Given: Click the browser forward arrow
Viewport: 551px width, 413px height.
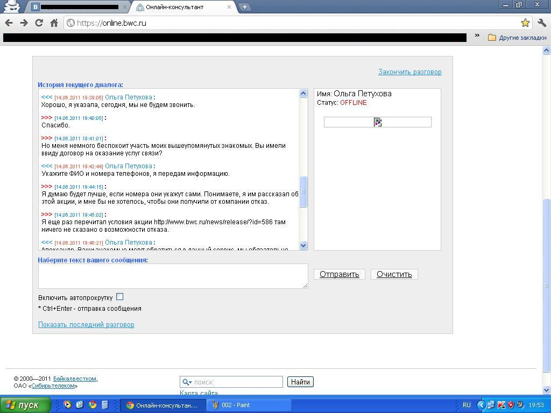Looking at the screenshot, I should pyautogui.click(x=24, y=23).
